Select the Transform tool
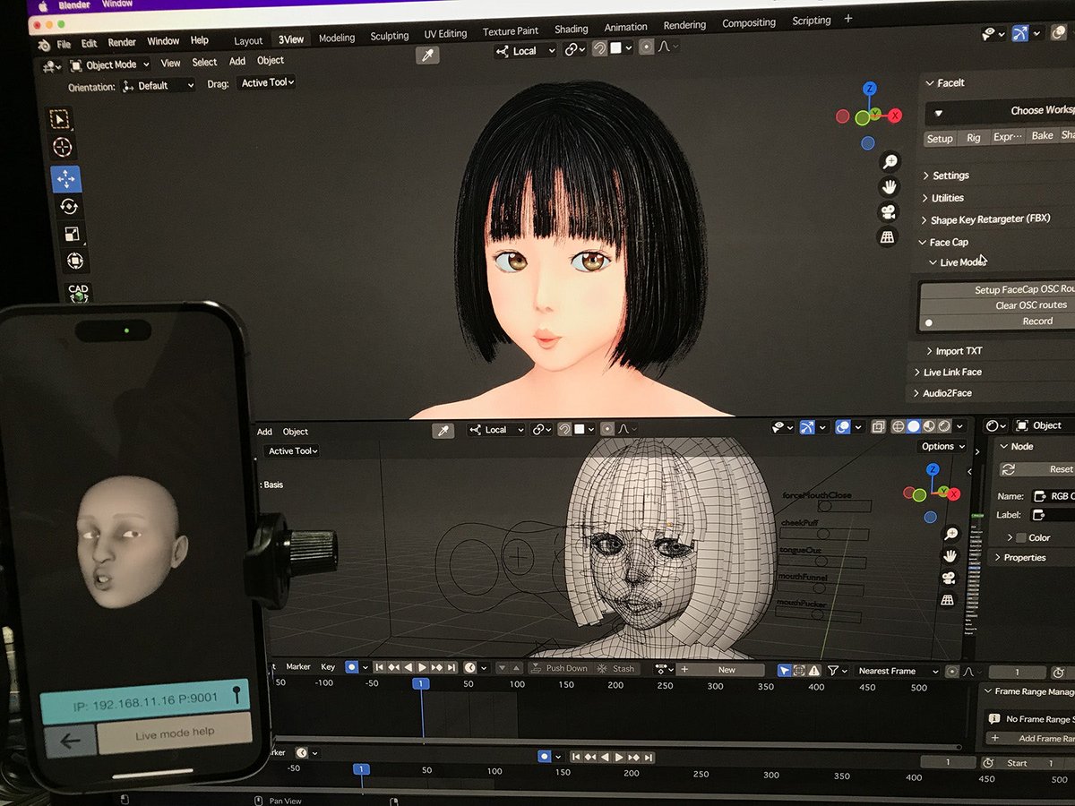1075x806 pixels. [x=75, y=262]
